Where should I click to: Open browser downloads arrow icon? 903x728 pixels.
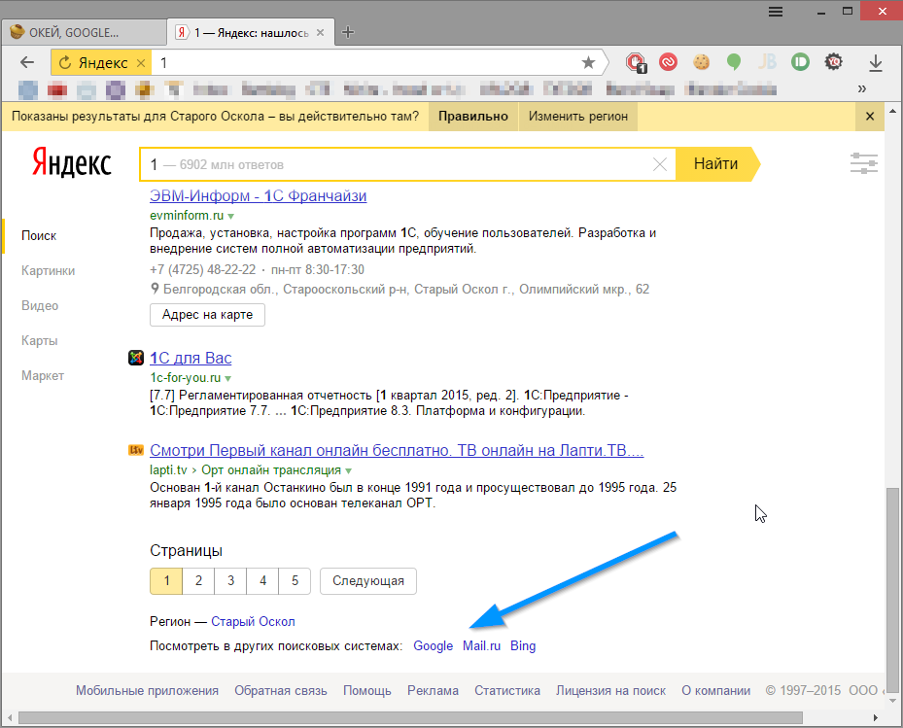(876, 63)
